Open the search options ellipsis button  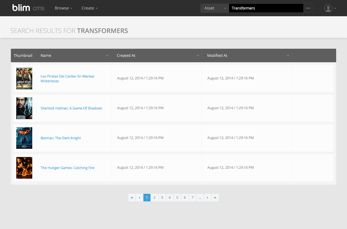[308, 8]
